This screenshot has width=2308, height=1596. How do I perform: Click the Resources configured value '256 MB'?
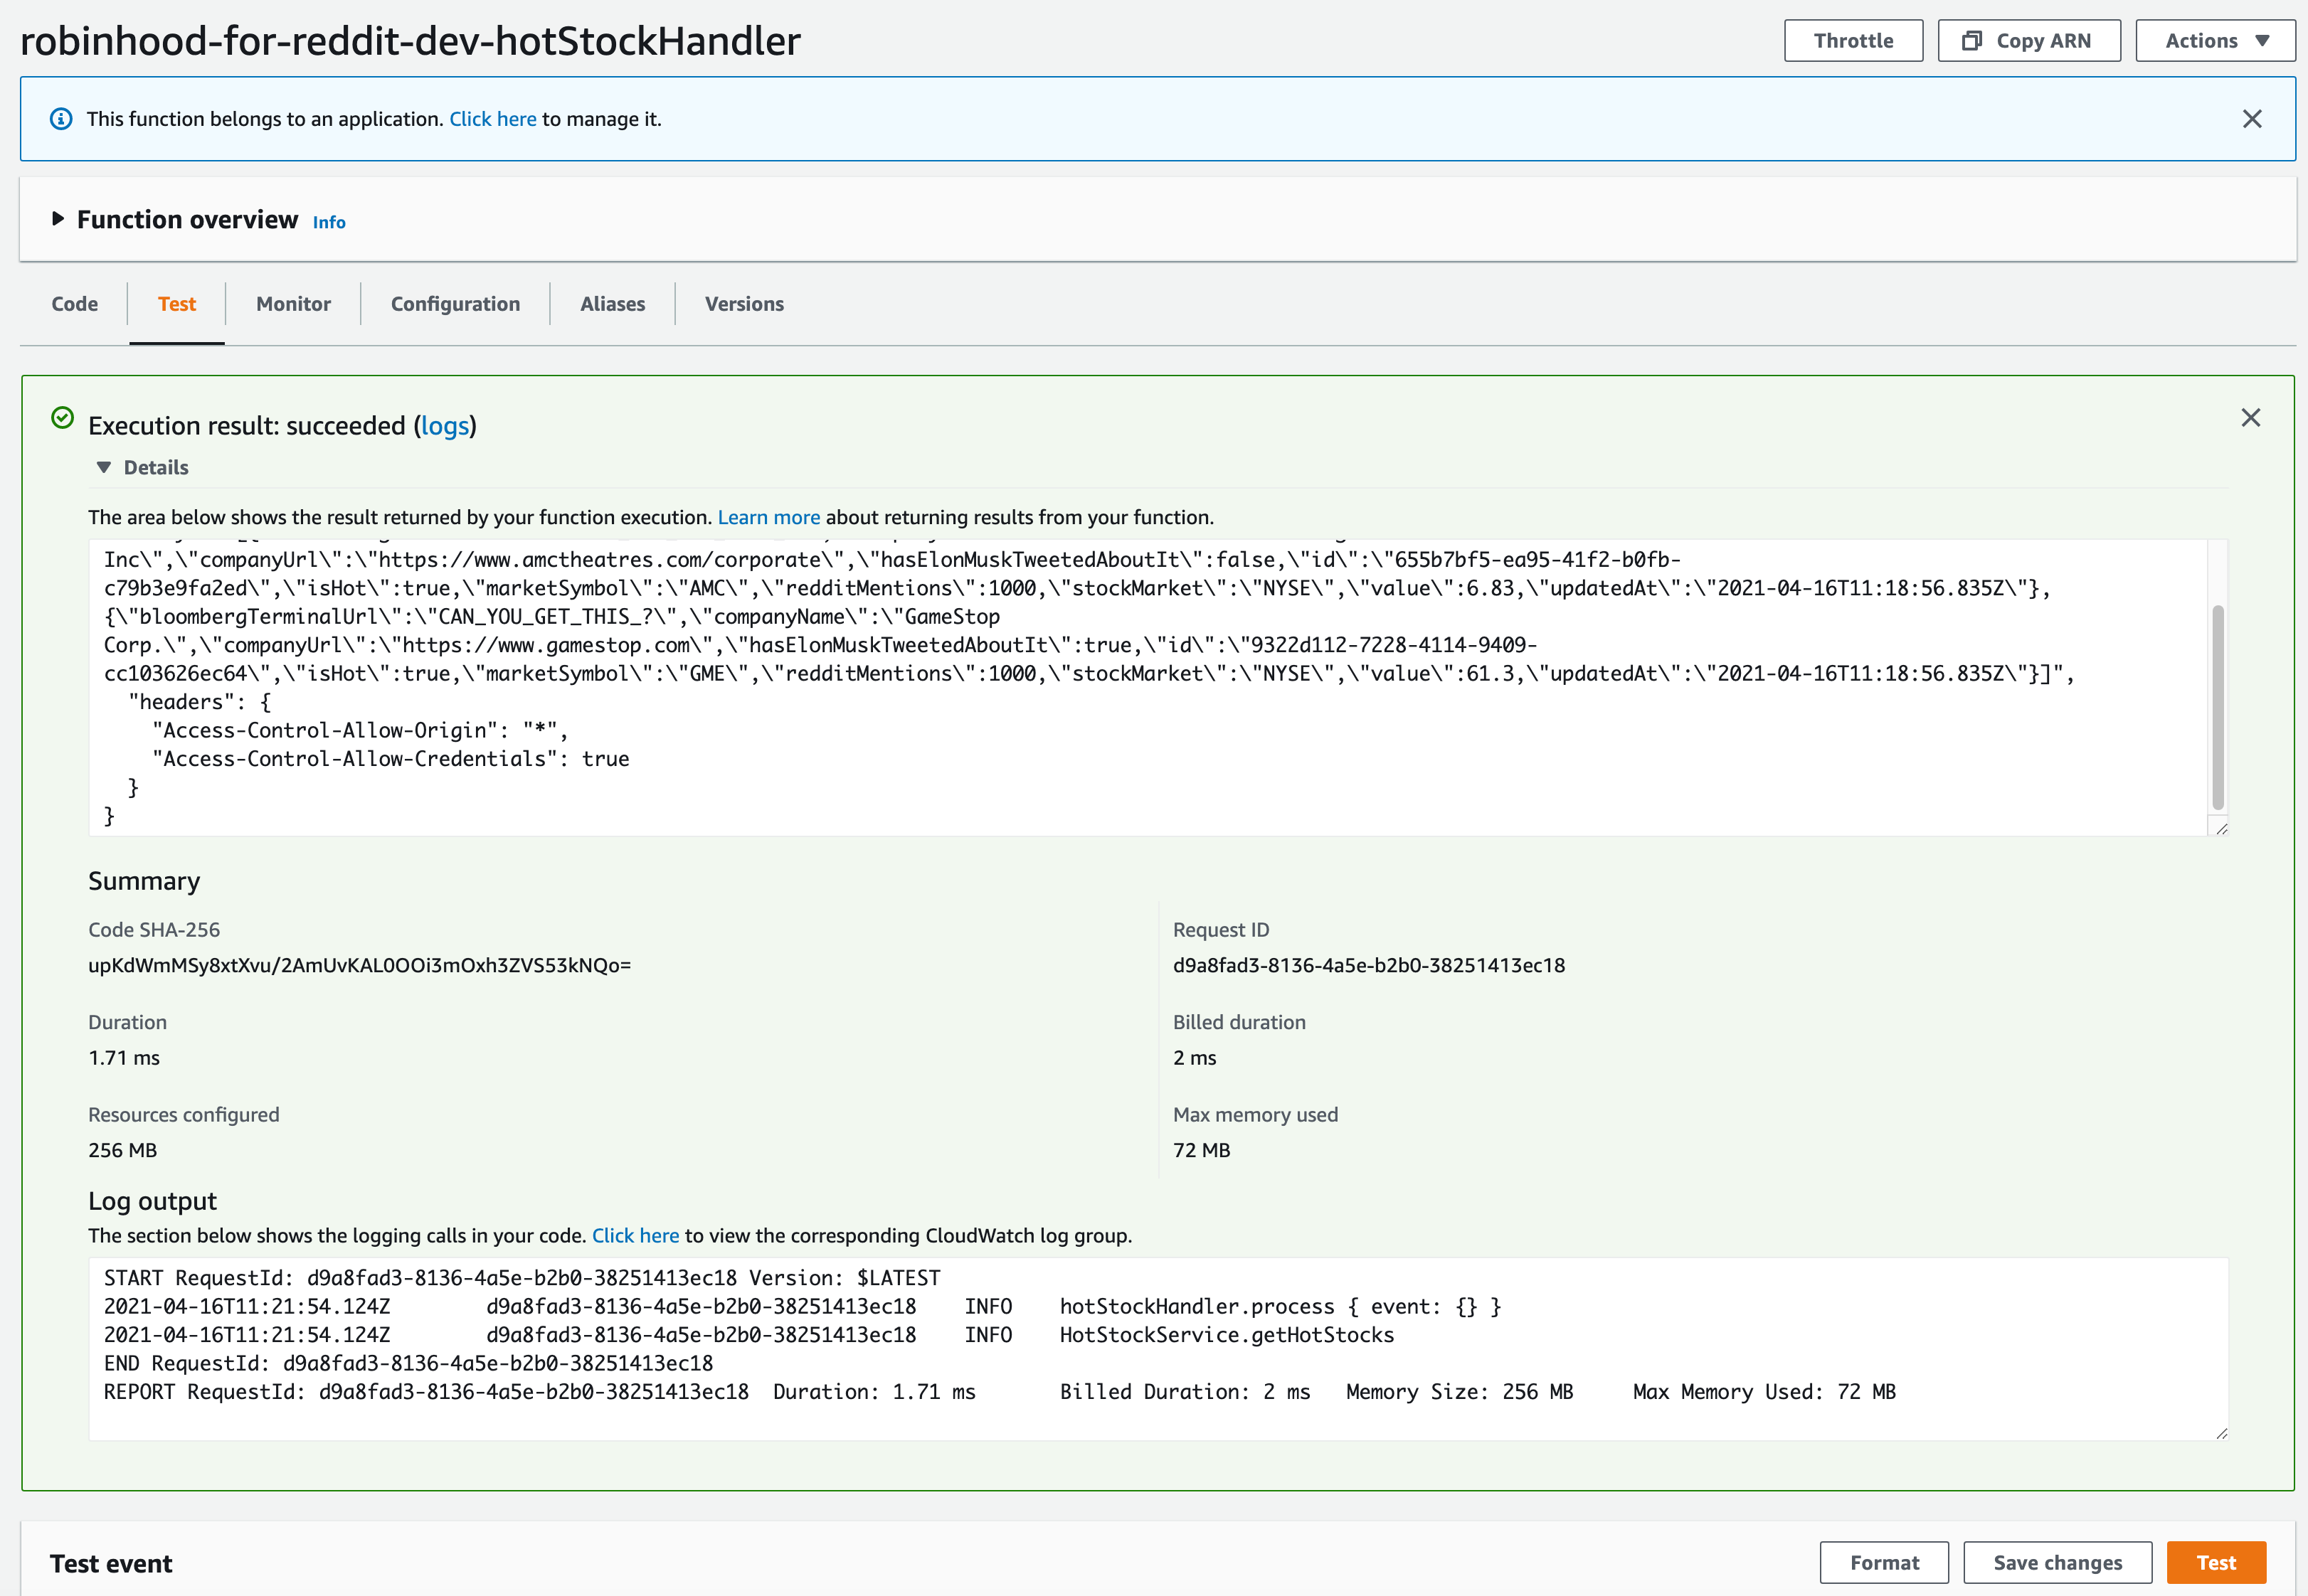pos(122,1150)
